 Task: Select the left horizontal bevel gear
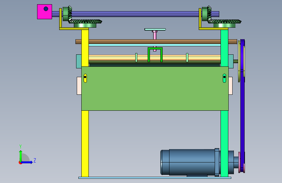[85, 23]
